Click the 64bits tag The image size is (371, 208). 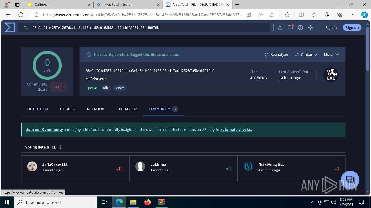pyautogui.click(x=120, y=88)
